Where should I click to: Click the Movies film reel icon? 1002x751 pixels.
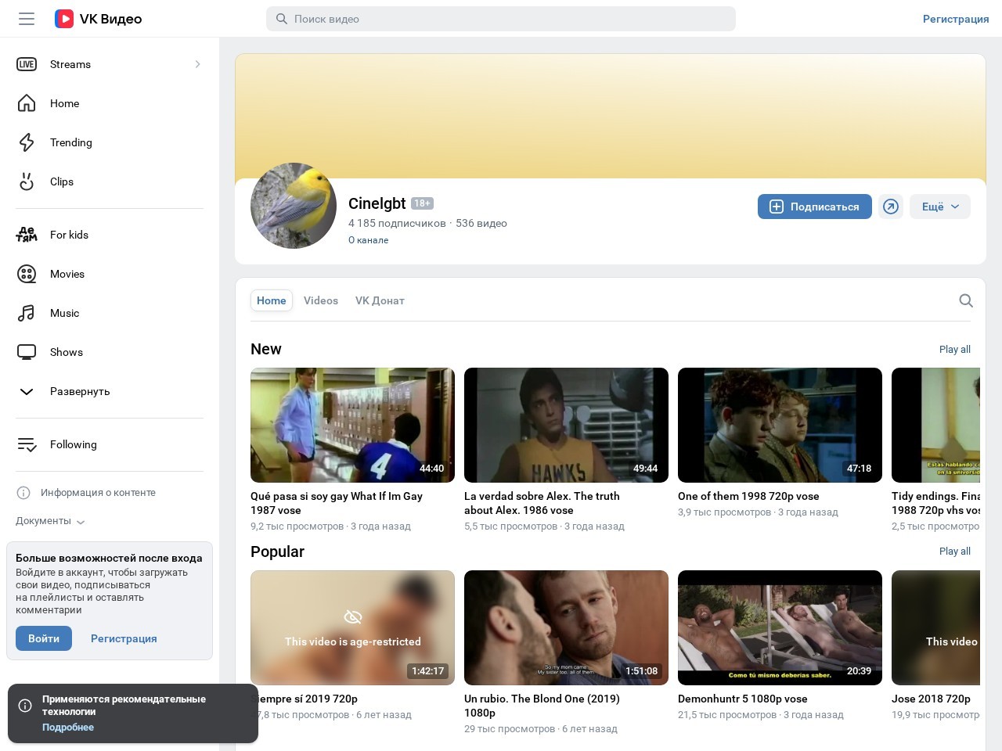[27, 274]
